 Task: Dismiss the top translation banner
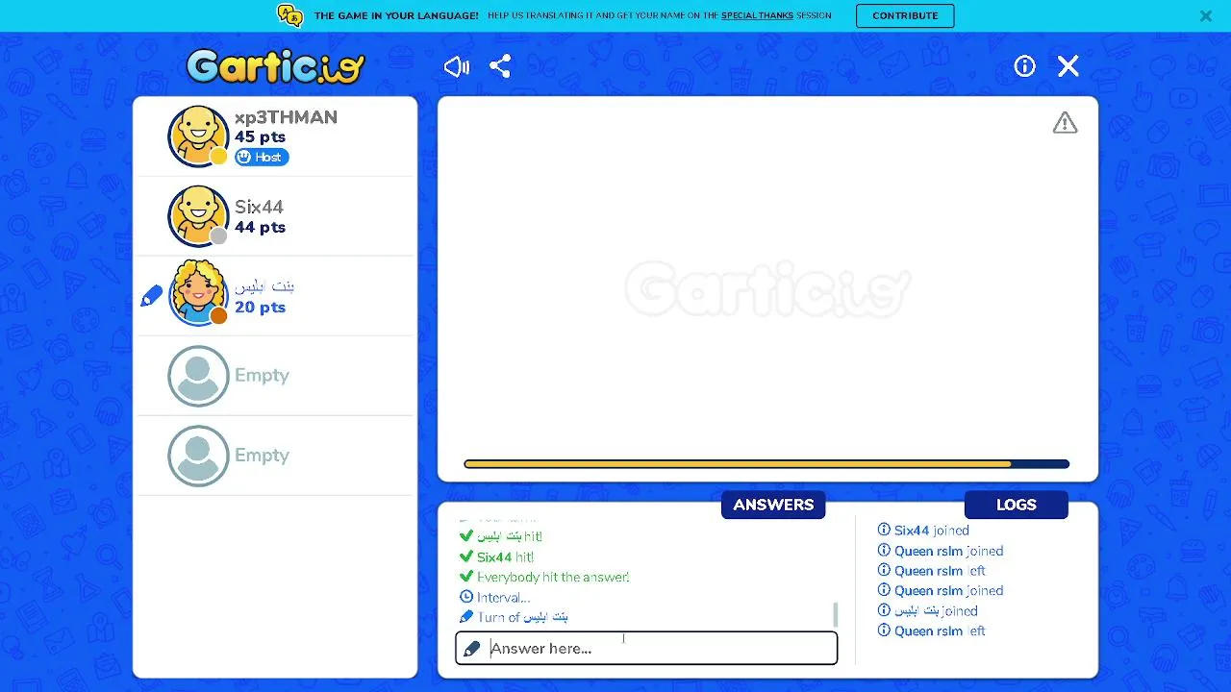[1206, 15]
